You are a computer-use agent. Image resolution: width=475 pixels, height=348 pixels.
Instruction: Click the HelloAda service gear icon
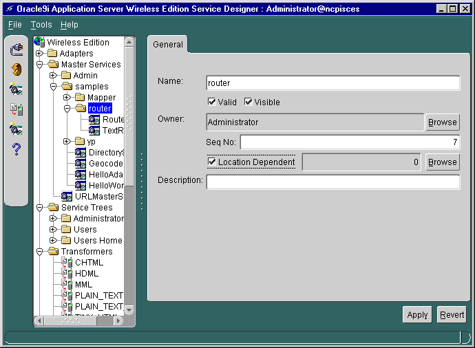coord(81,174)
